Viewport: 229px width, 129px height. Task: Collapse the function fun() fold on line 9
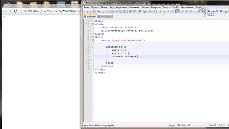coord(93,47)
